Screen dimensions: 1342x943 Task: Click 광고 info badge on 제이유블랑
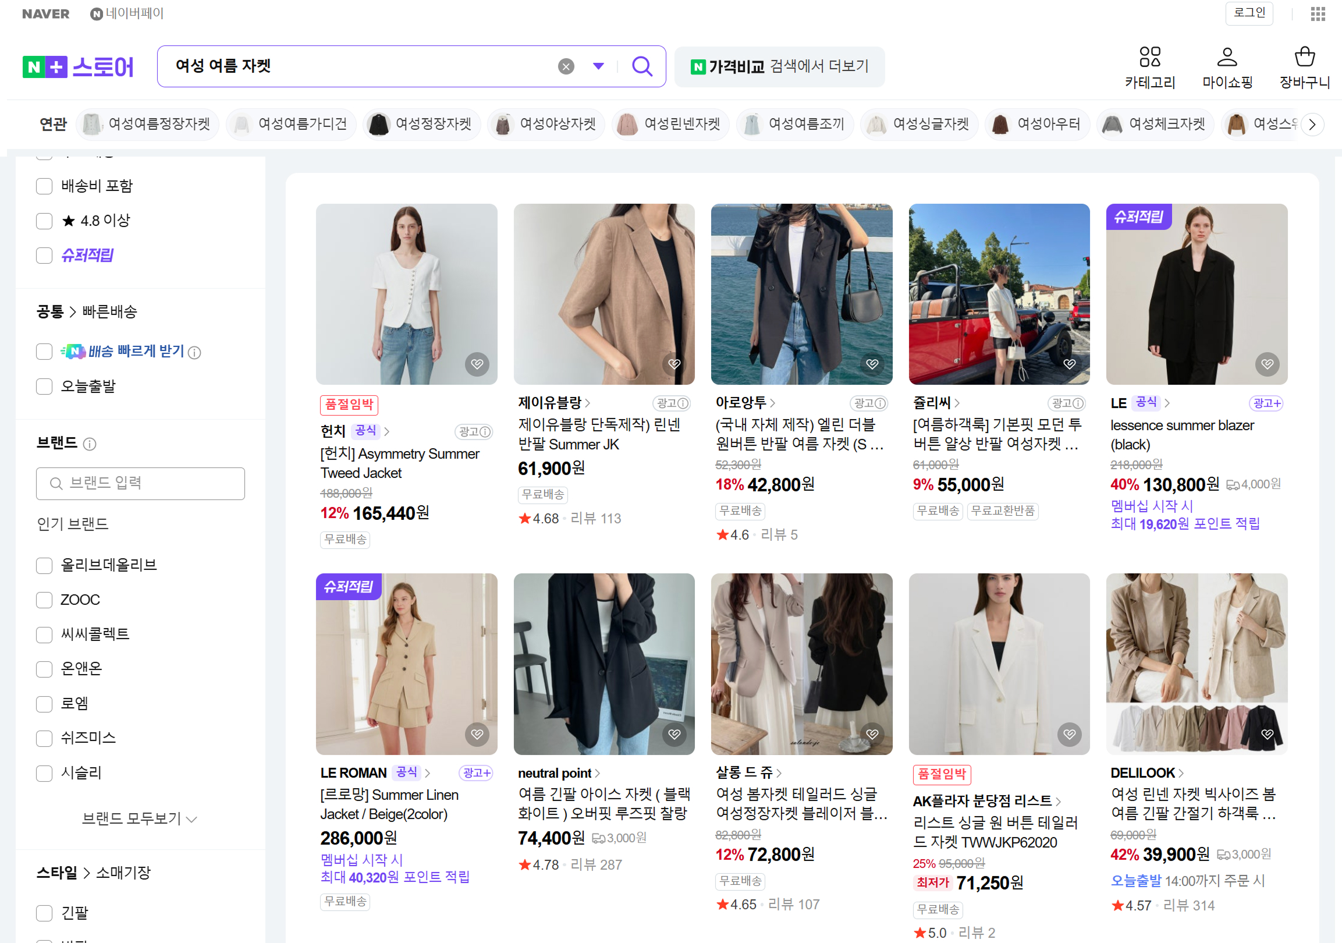tap(672, 403)
